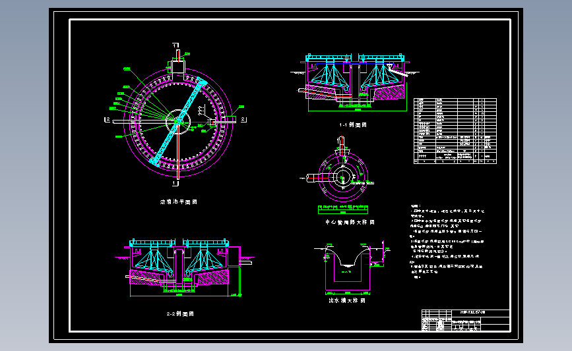Screen dimensions: 572x351
Task: Click section mark 1 below the plan view
Action: click(x=175, y=183)
